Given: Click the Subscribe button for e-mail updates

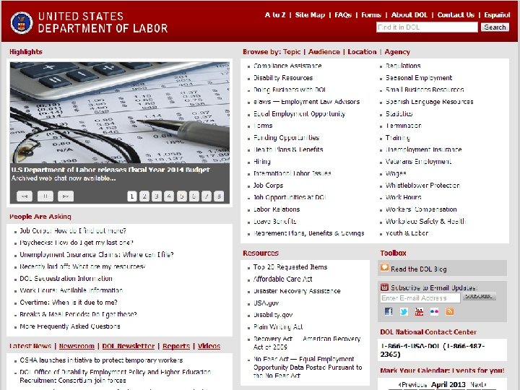Looking at the screenshot, I should click(479, 296).
